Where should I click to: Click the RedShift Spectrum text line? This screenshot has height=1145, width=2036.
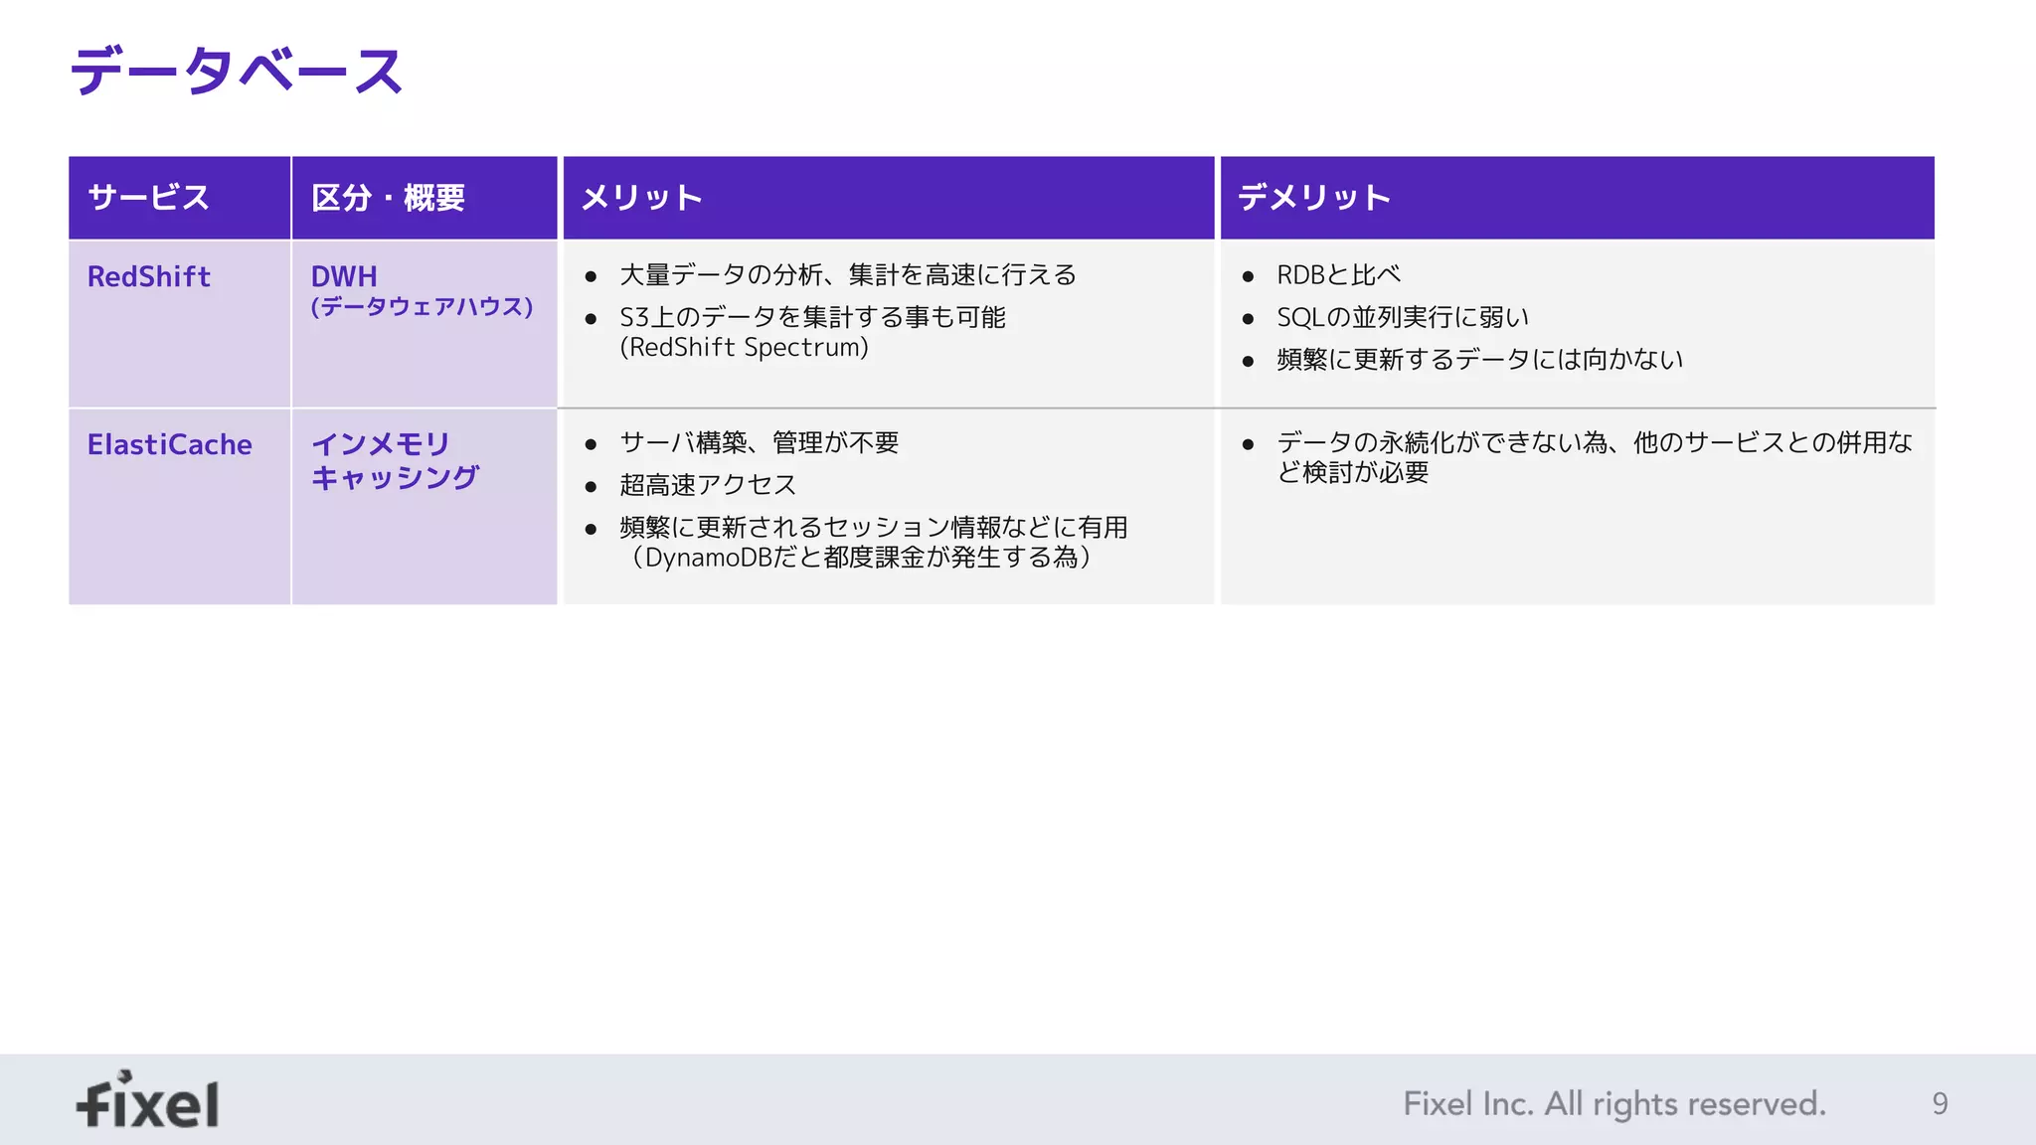point(744,348)
